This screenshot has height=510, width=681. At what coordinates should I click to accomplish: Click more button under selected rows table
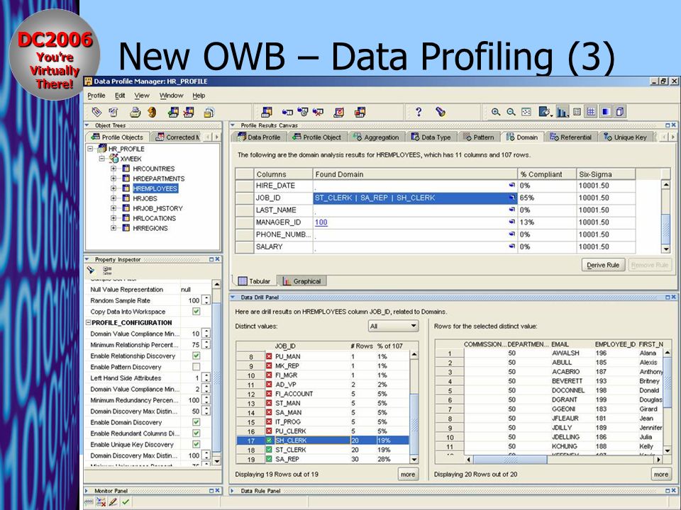661,475
